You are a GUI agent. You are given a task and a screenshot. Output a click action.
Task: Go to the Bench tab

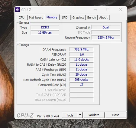[x=91, y=18]
